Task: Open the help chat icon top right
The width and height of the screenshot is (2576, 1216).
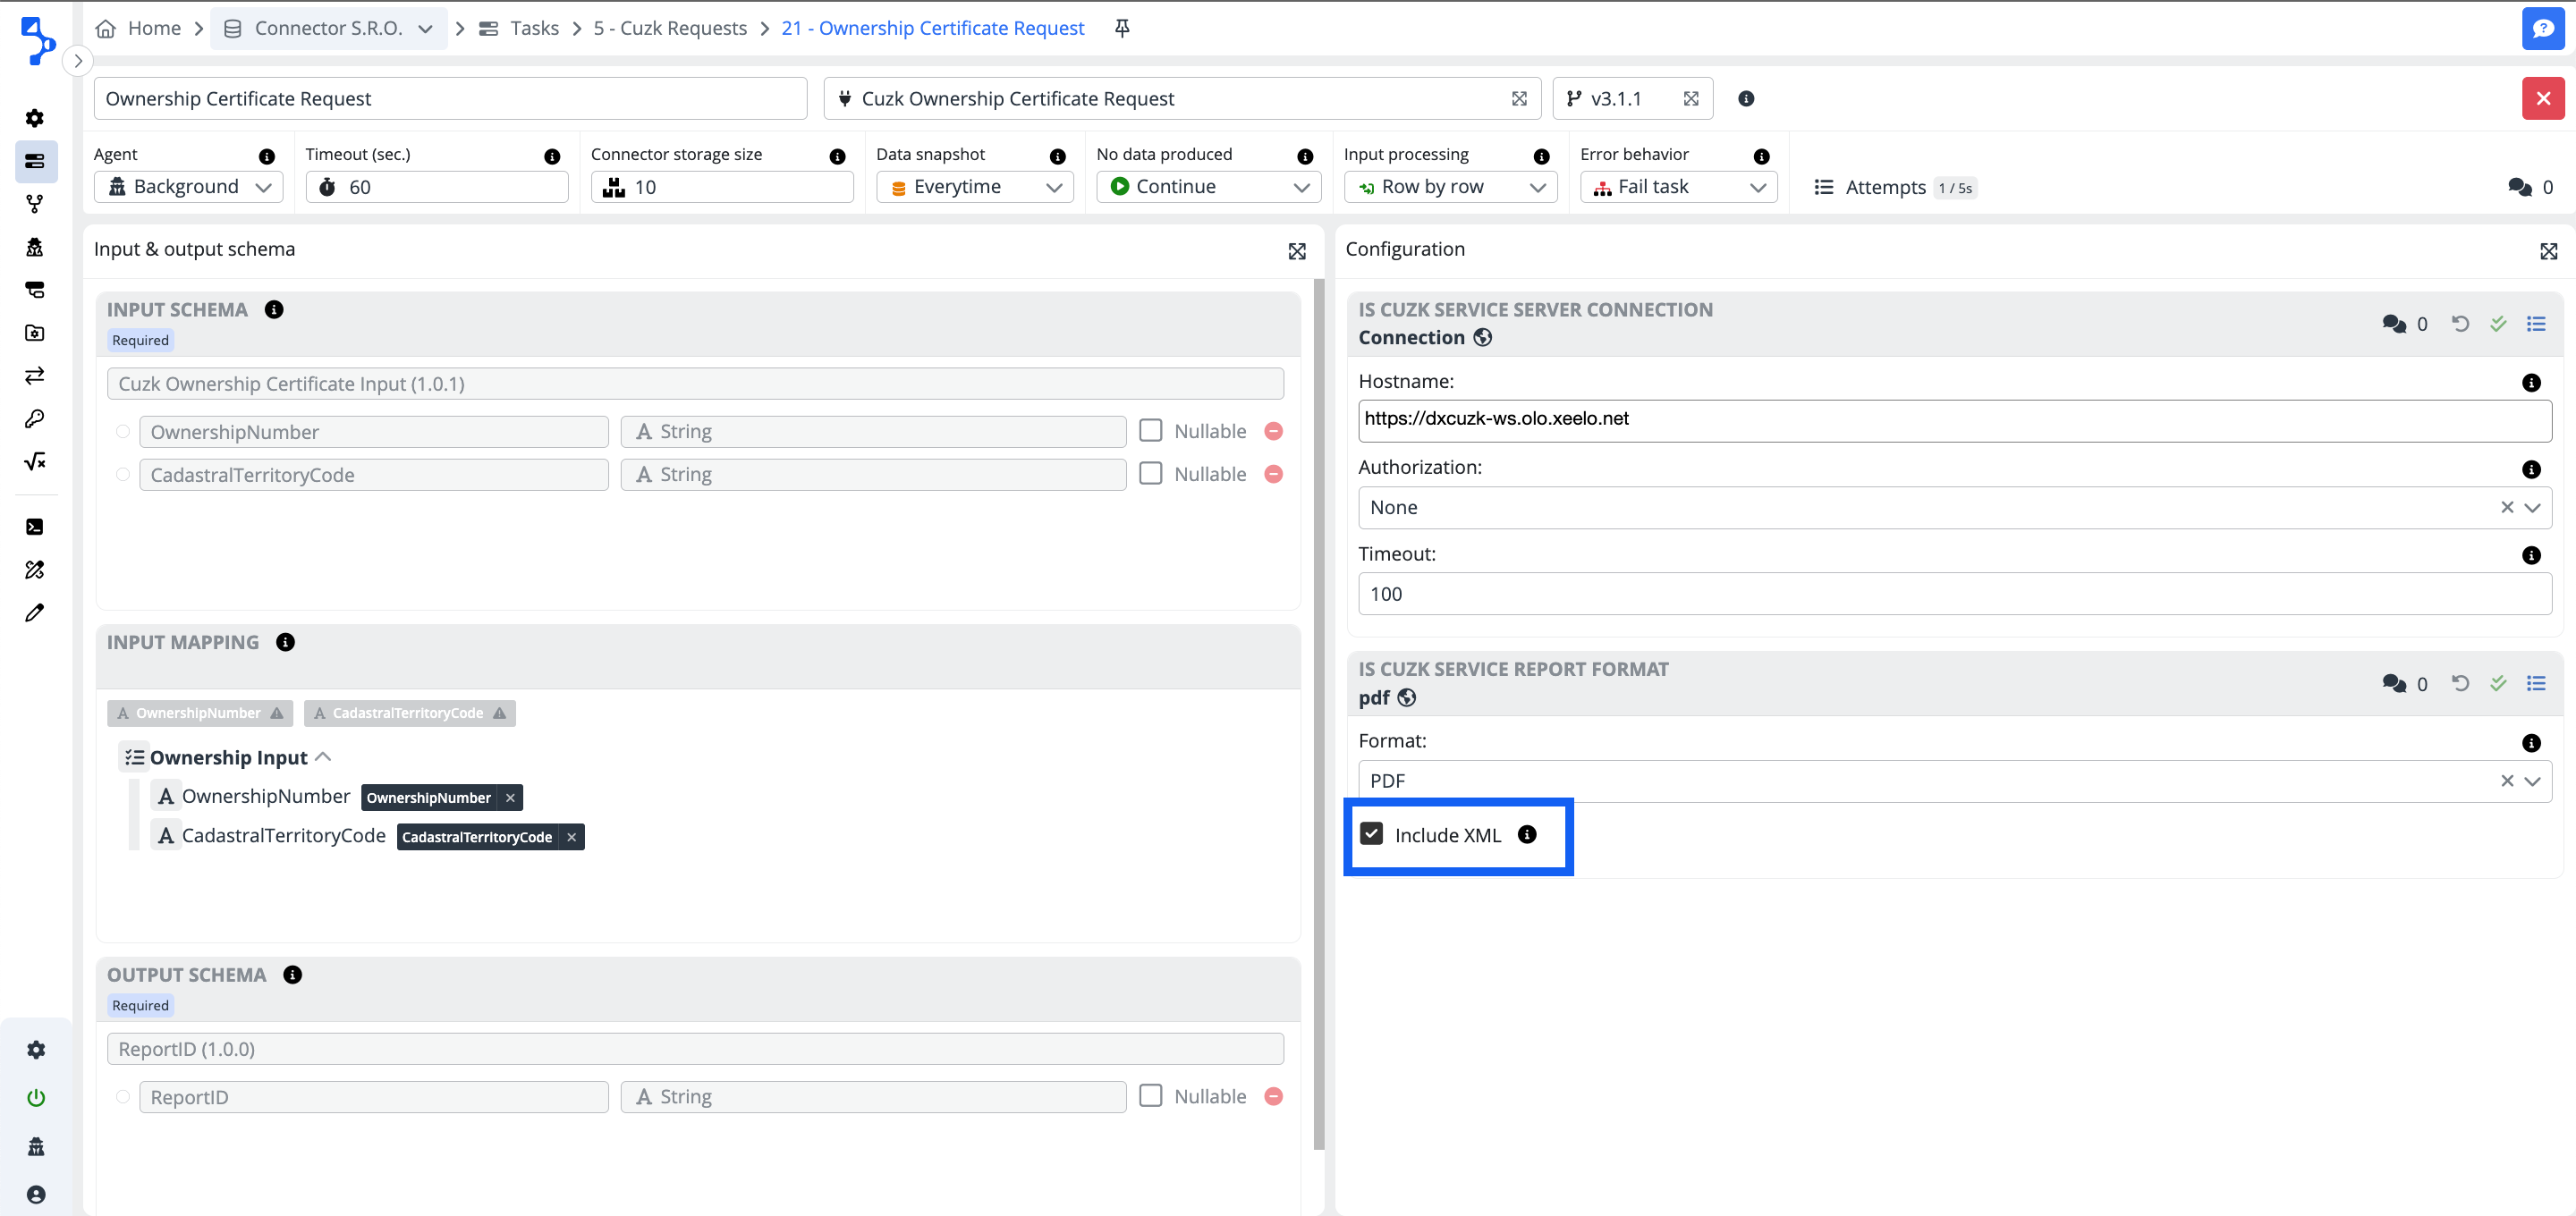Action: click(2542, 28)
